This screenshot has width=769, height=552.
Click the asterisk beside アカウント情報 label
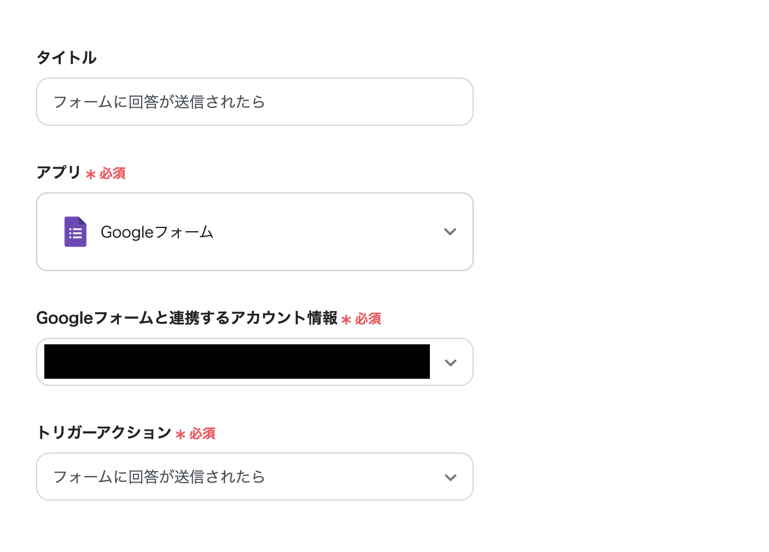[x=346, y=320]
